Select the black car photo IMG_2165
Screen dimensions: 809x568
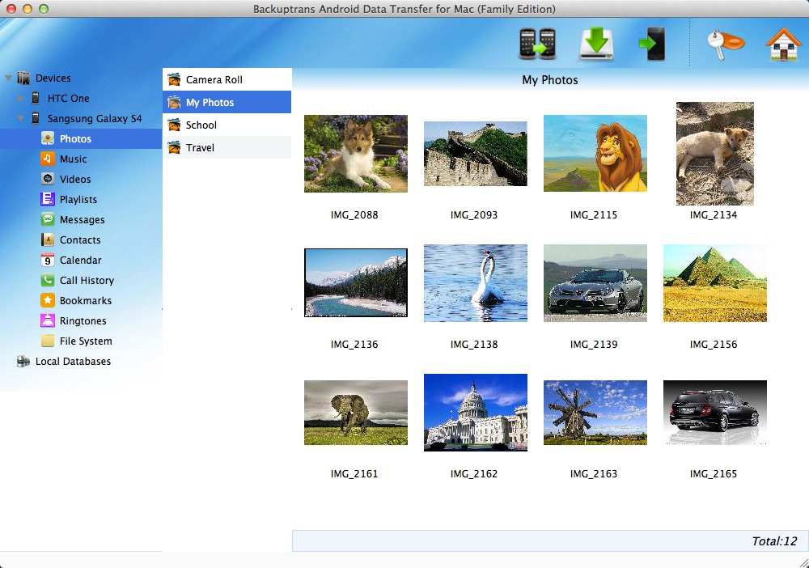click(x=714, y=413)
